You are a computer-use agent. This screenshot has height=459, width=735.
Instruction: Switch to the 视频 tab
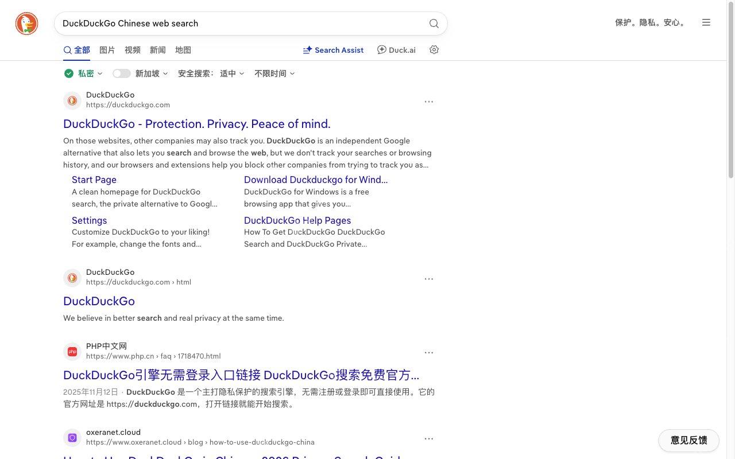[133, 50]
